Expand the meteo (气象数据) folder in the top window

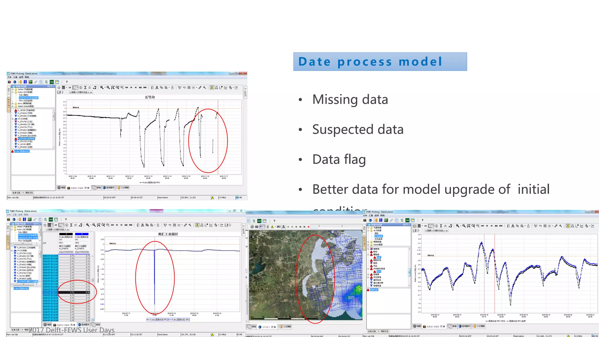pyautogui.click(x=13, y=89)
